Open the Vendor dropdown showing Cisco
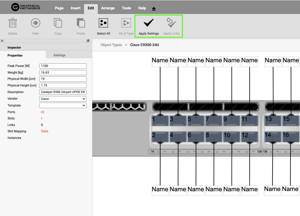Image resolution: width=300 pixels, height=216 pixels. click(x=63, y=99)
